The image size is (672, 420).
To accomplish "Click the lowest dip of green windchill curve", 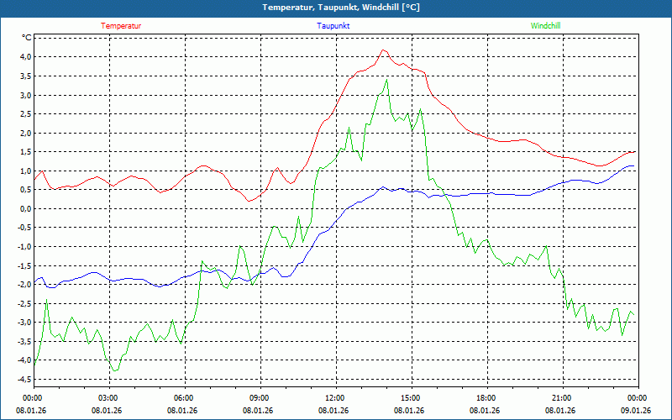I will pos(113,370).
